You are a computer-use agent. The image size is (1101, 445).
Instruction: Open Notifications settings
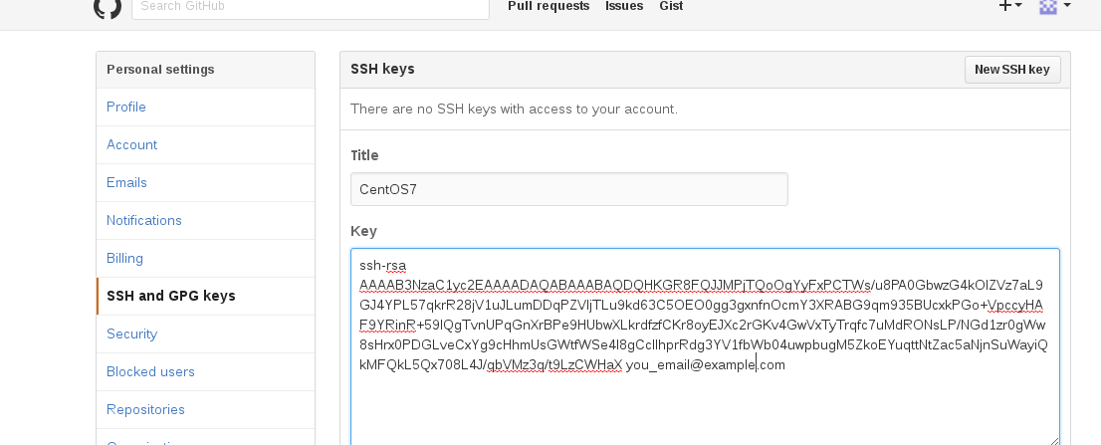coord(206,221)
